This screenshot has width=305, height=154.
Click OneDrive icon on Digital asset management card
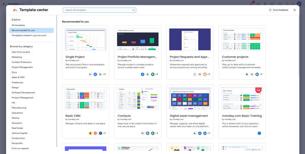(x=205, y=133)
